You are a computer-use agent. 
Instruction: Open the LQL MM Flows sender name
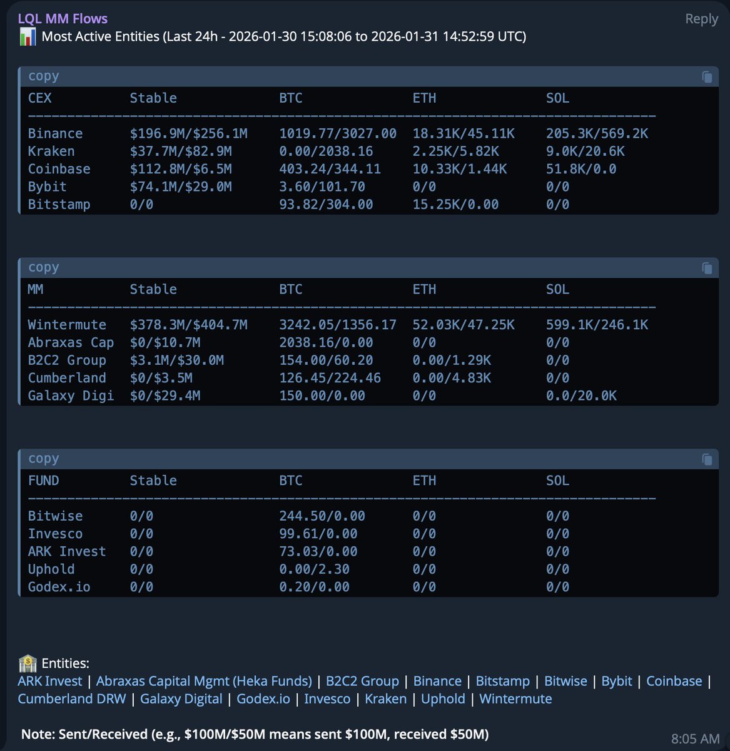pyautogui.click(x=63, y=19)
